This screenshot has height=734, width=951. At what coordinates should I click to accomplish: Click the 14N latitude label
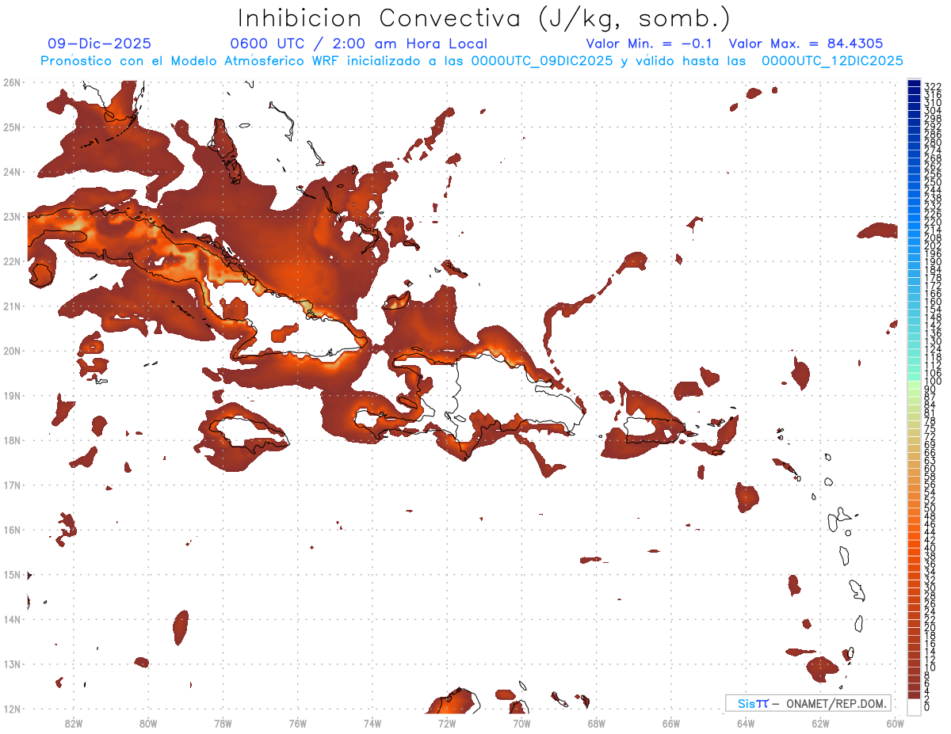(x=12, y=619)
